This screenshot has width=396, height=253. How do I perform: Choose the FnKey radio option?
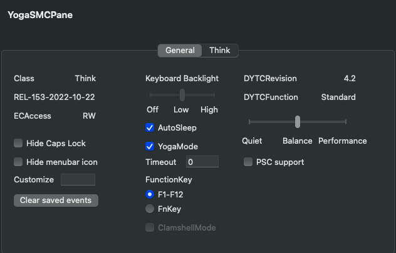(x=150, y=209)
